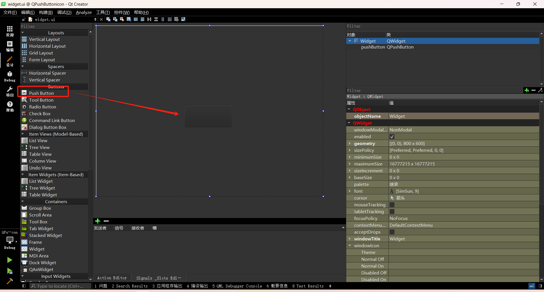Open the 构建(B) menu

pyautogui.click(x=46, y=12)
